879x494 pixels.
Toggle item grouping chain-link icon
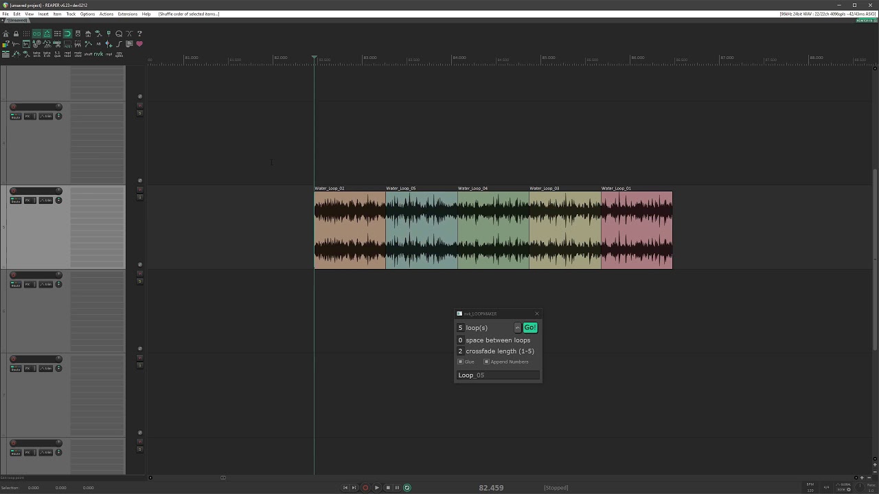(36, 34)
